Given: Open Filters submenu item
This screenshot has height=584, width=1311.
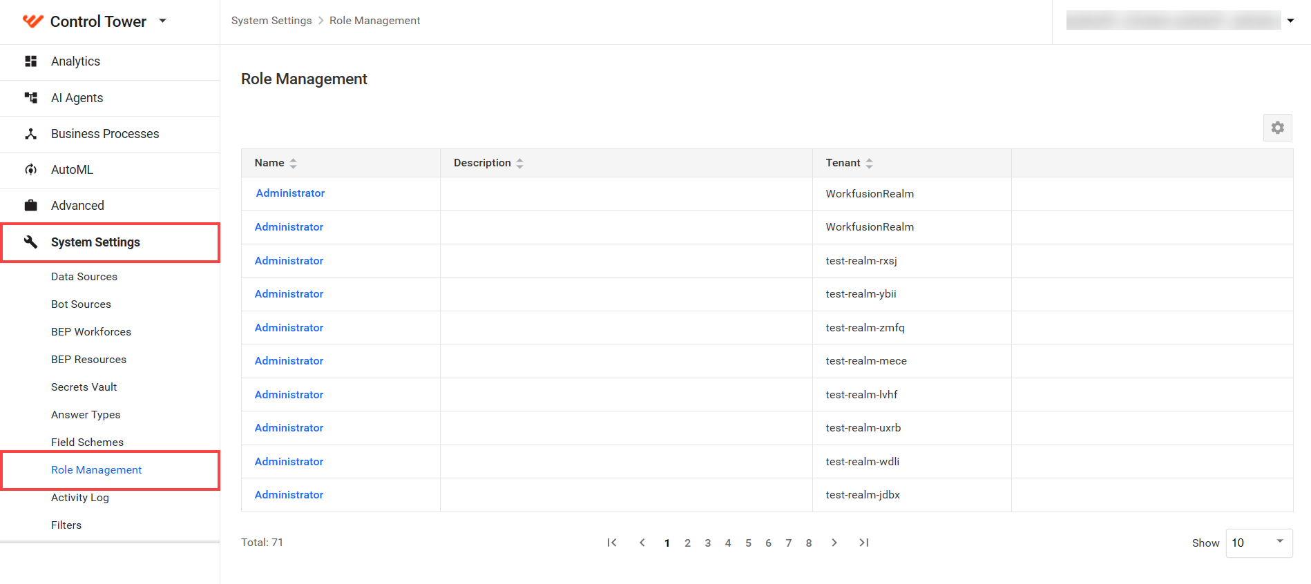Looking at the screenshot, I should point(66,525).
